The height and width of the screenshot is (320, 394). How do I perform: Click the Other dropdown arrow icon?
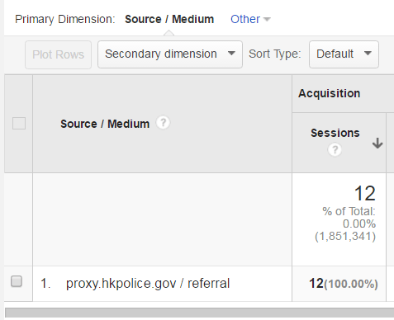267,19
